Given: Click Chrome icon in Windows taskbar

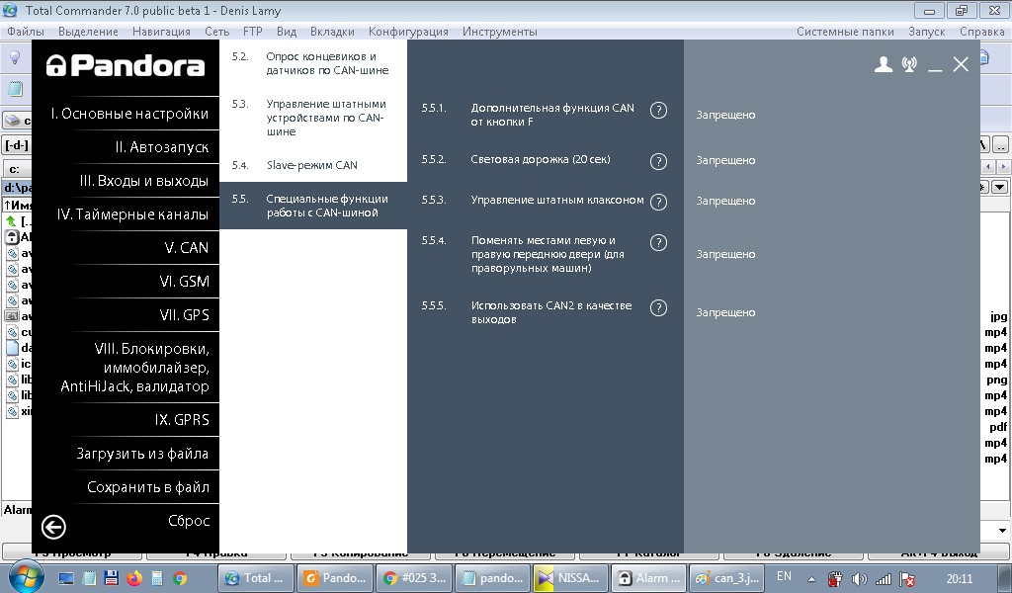Looking at the screenshot, I should click(180, 578).
